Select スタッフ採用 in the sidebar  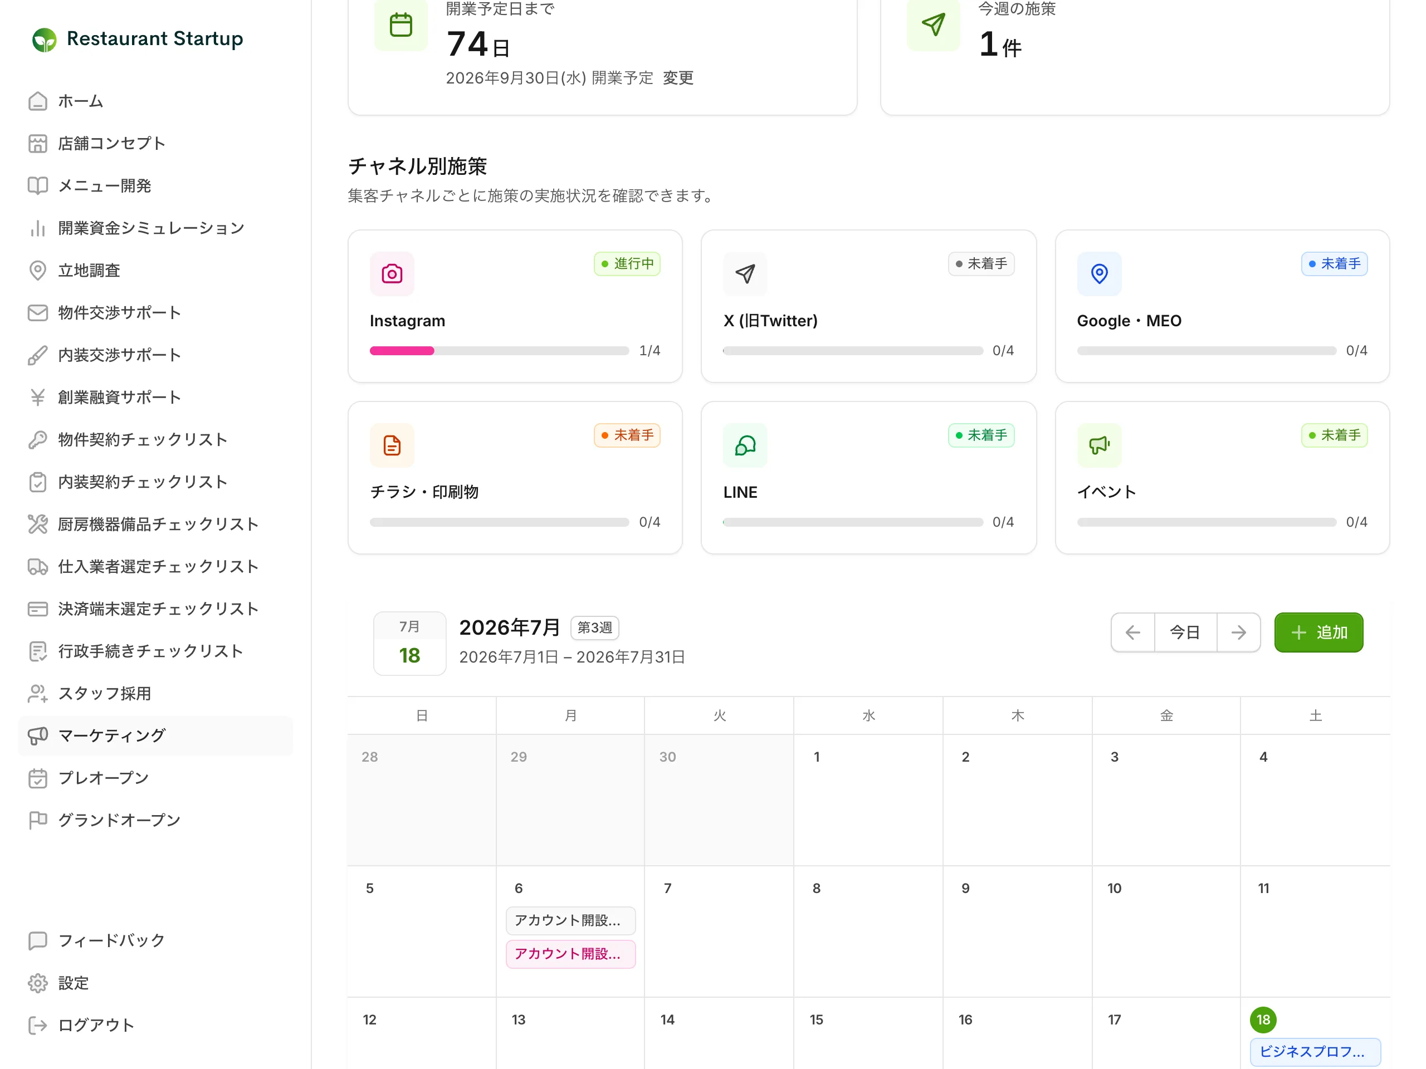pos(155,693)
